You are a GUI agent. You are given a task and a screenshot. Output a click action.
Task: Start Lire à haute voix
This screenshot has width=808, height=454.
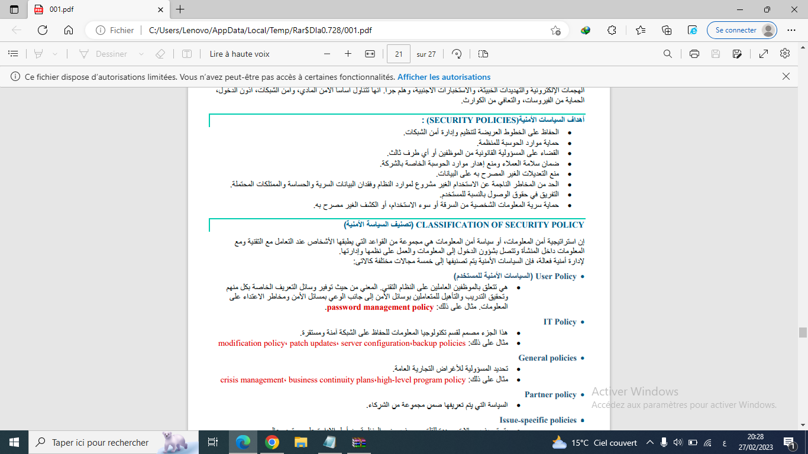coord(240,54)
